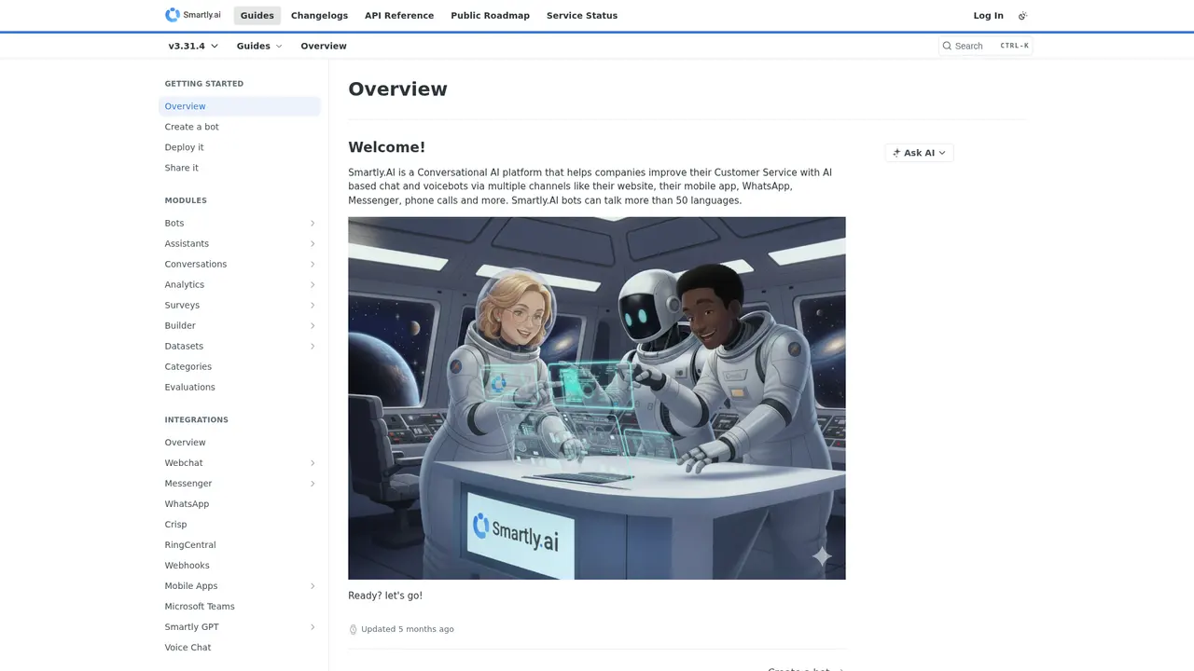1194x671 pixels.
Task: Click the Search input field
Action: click(x=985, y=46)
